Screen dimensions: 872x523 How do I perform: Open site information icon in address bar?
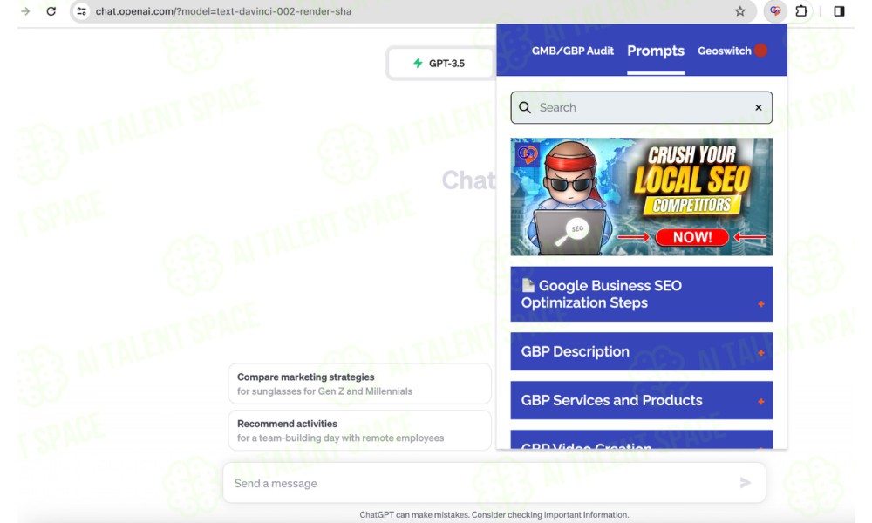[81, 11]
